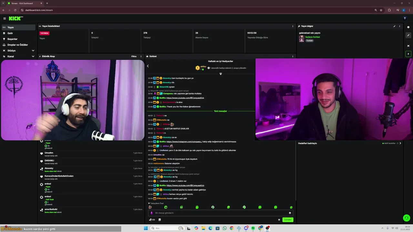Open Gelir page in sidebar

coord(18,33)
